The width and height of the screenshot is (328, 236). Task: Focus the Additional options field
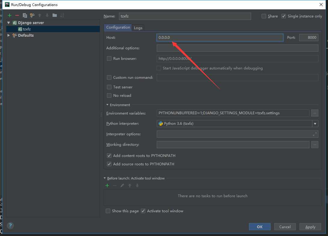coord(237,48)
